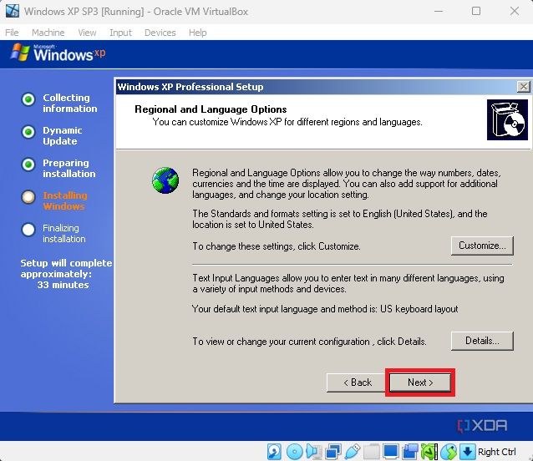Viewport: 533px width, 461px height.
Task: Click the display monitor status icon
Action: point(390,452)
